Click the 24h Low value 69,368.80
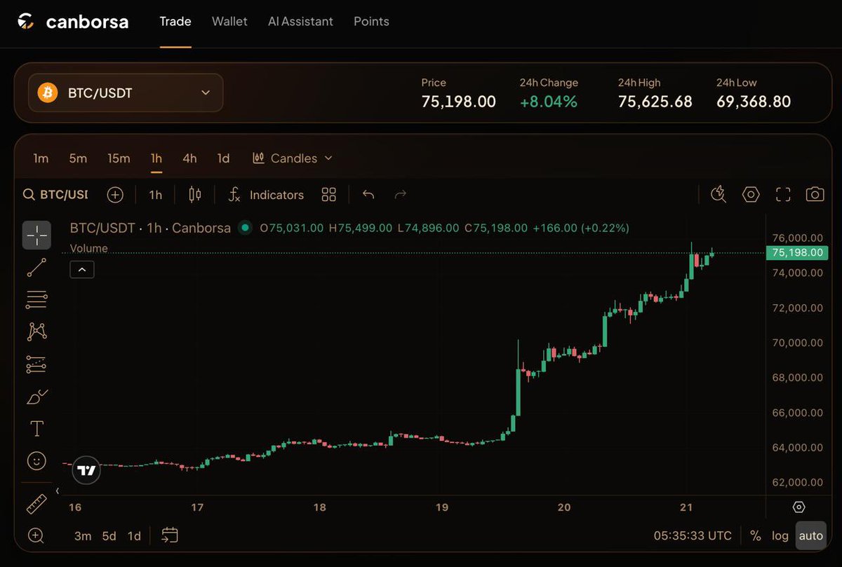The image size is (842, 567). point(754,102)
